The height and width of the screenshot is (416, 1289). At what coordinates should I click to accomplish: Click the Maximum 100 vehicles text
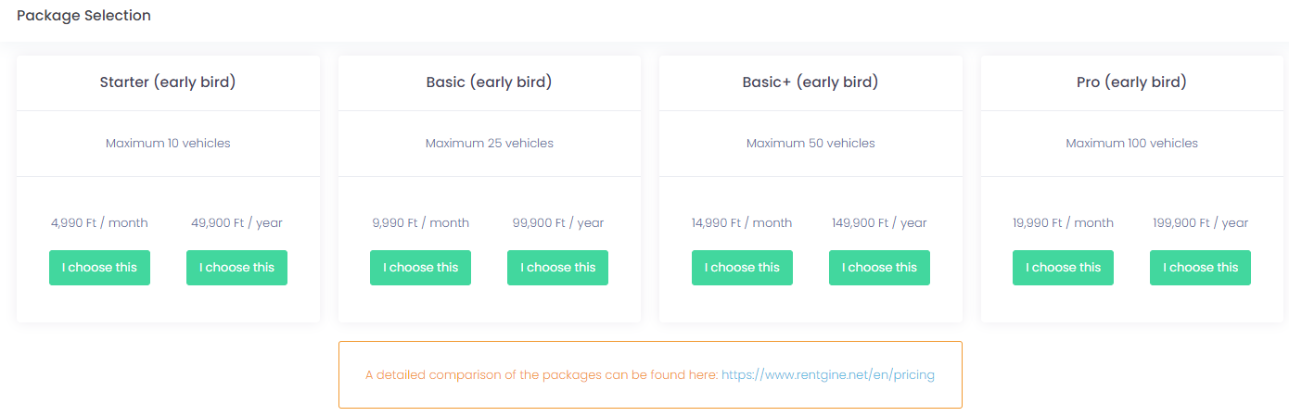pos(1131,144)
